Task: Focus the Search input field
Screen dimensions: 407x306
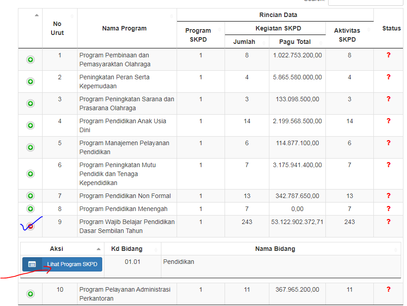Action: tap(365, 2)
